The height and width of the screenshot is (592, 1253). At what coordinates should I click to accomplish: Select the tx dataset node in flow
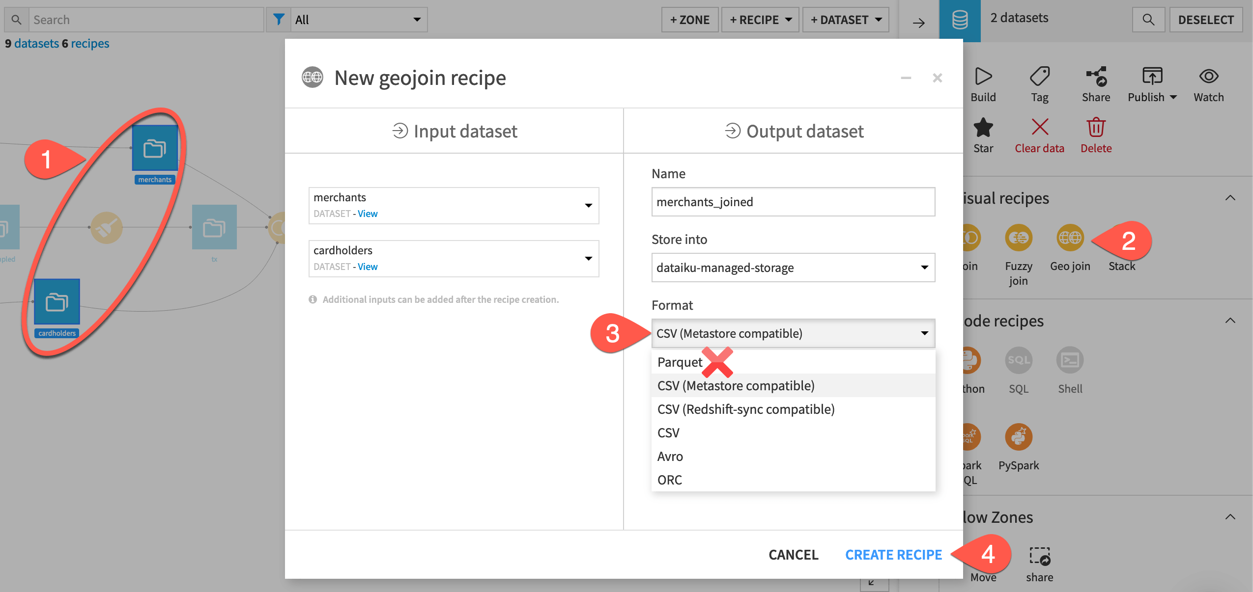pos(214,227)
